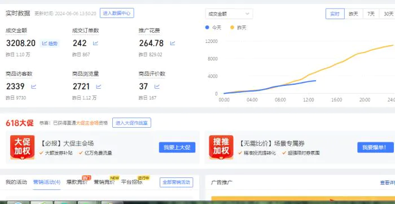Open trend chart icon for 推广花费

click(173, 44)
